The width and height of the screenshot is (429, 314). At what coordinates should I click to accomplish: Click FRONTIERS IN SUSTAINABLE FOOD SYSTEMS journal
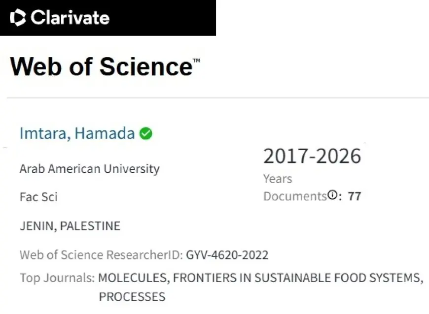point(297,278)
